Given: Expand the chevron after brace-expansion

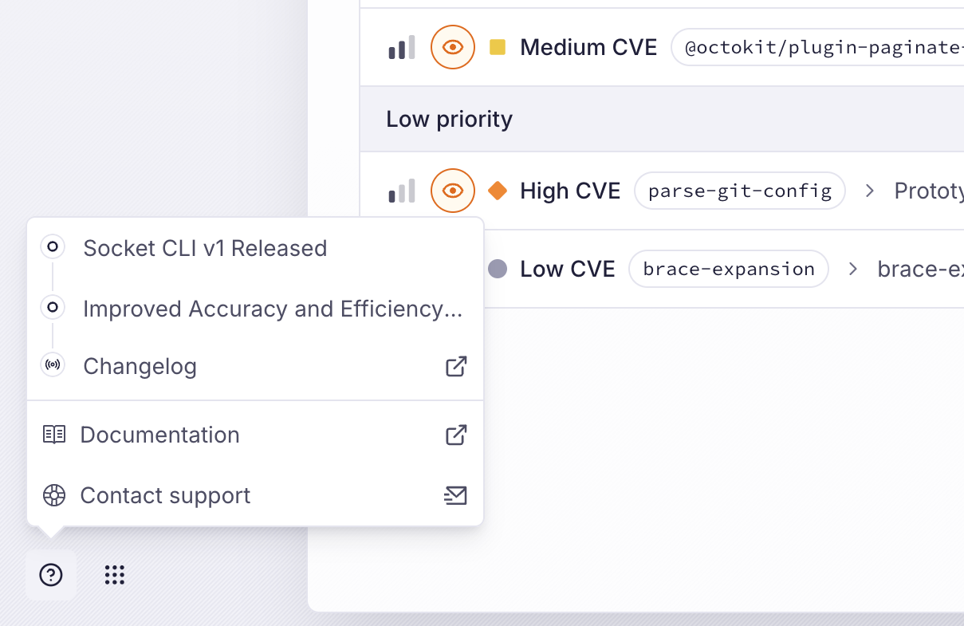Looking at the screenshot, I should (x=852, y=269).
